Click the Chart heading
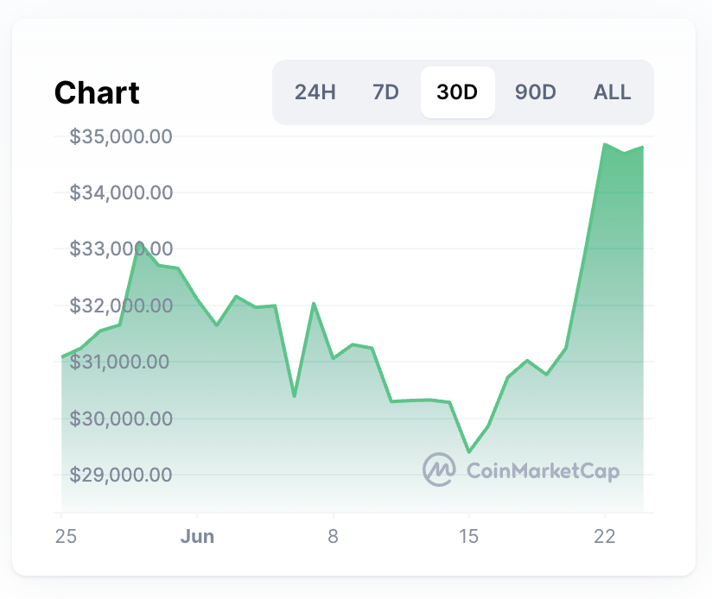Image resolution: width=712 pixels, height=599 pixels. [x=97, y=92]
